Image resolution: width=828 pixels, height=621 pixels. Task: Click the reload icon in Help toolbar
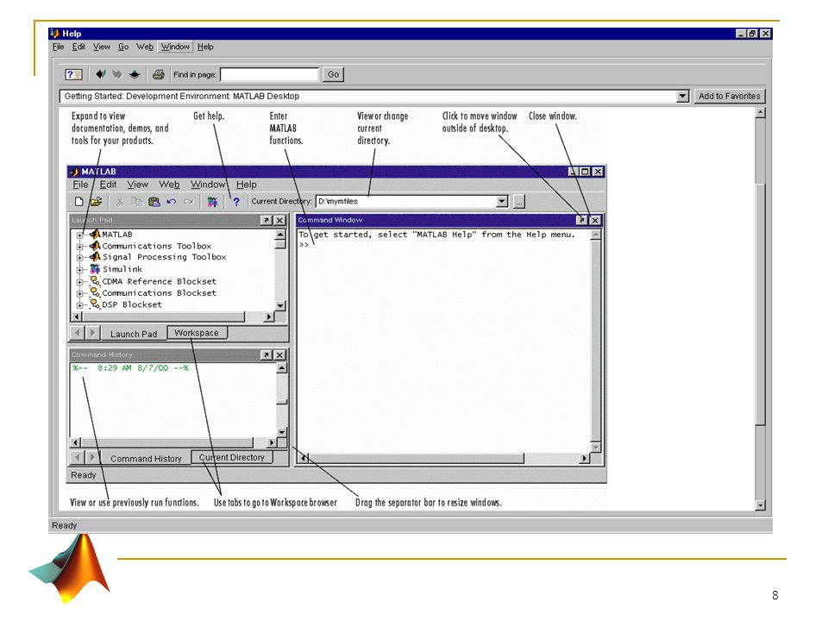[x=135, y=74]
